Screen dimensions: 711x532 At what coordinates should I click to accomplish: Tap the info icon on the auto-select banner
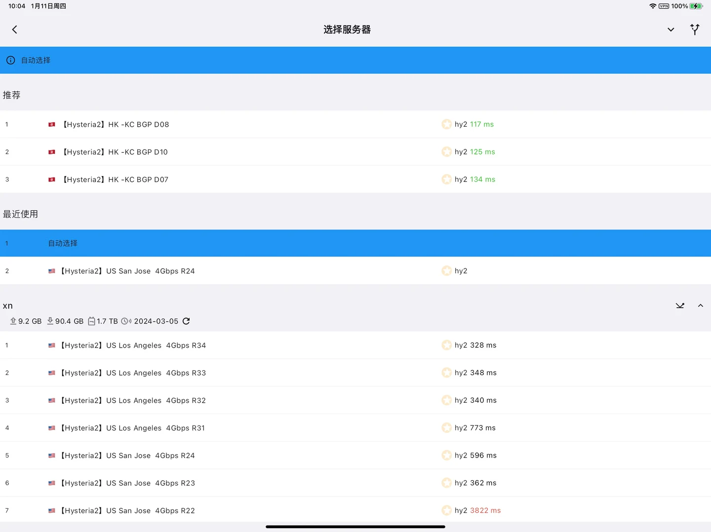pyautogui.click(x=10, y=60)
